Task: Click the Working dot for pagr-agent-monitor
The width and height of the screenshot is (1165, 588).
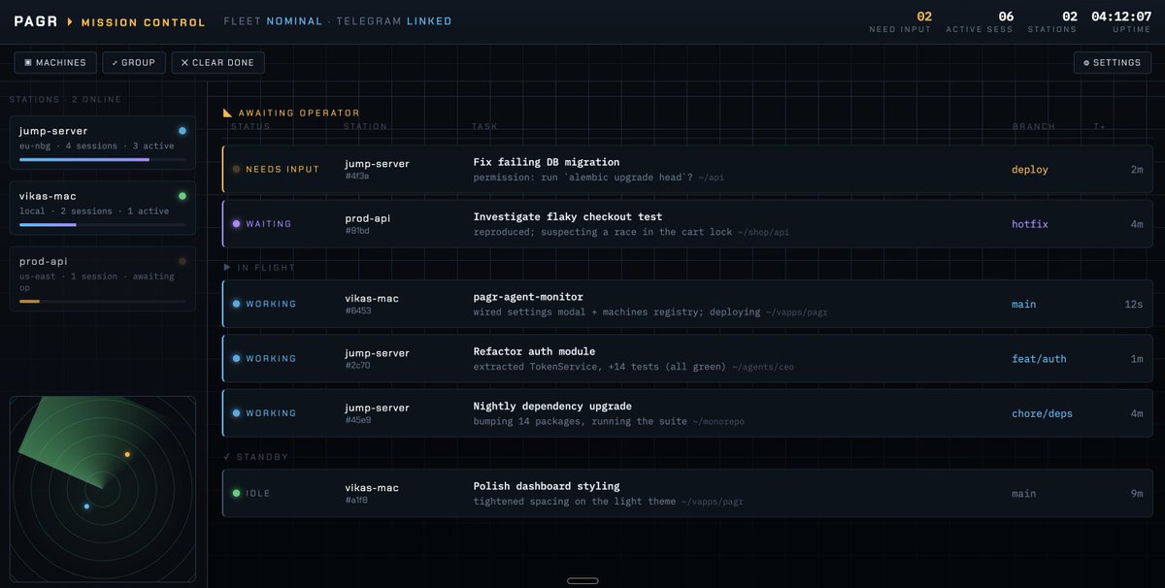Action: (236, 304)
